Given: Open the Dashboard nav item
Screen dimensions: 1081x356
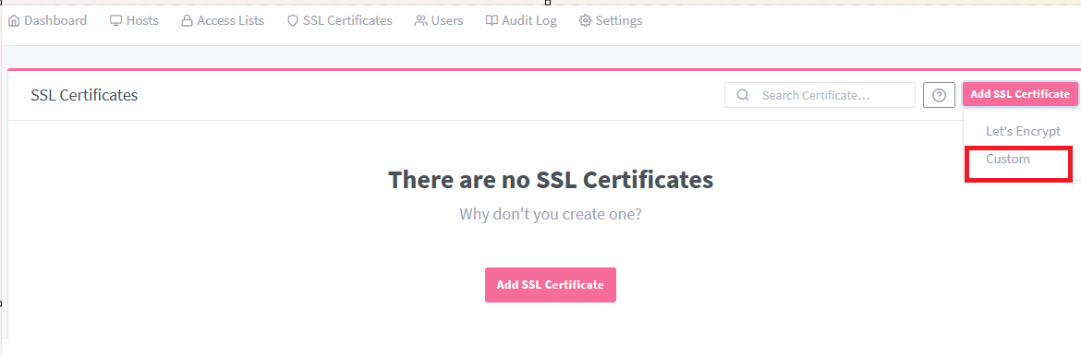Looking at the screenshot, I should pyautogui.click(x=47, y=20).
